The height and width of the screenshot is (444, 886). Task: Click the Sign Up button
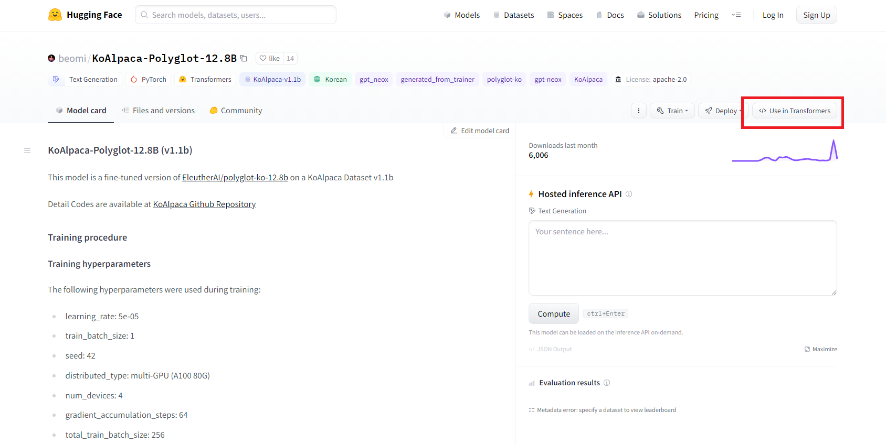[816, 15]
